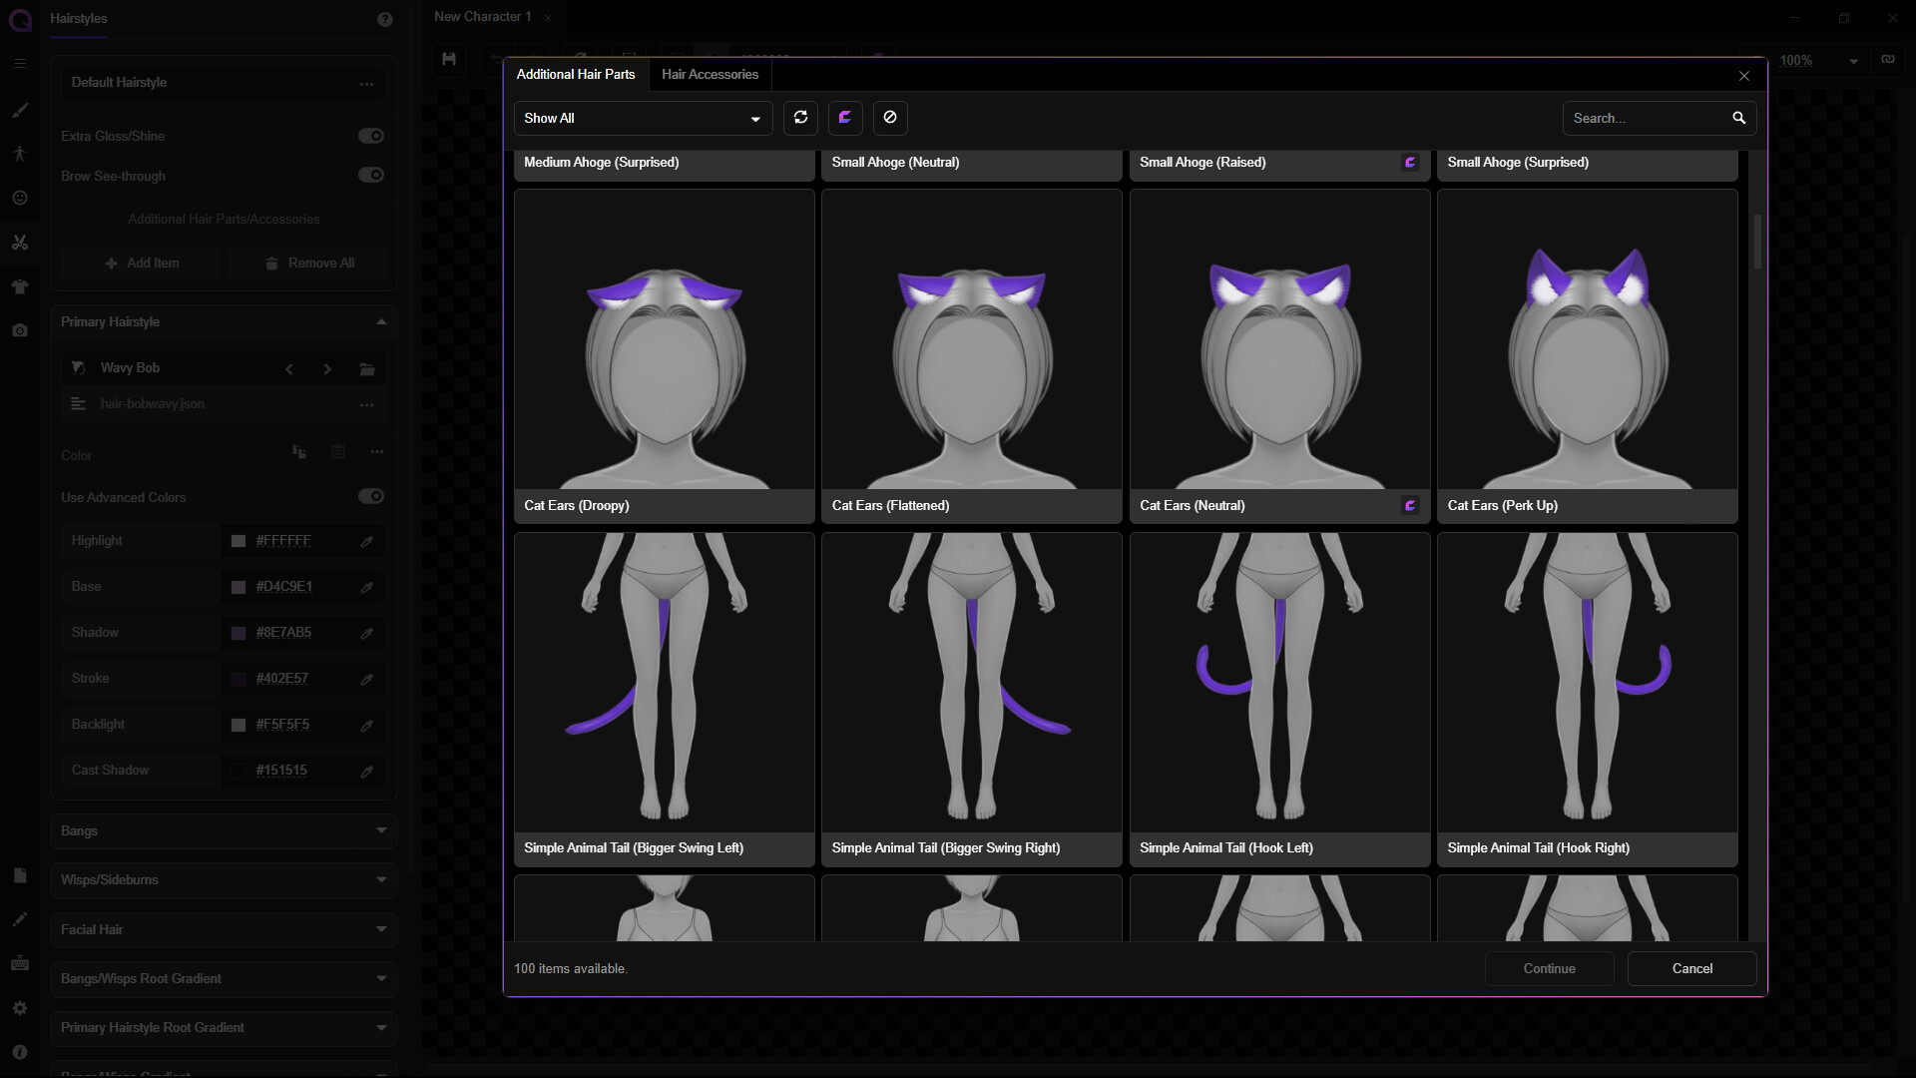Click the purple badge on Cat Ears (Neutral)
This screenshot has width=1916, height=1078.
point(1410,505)
